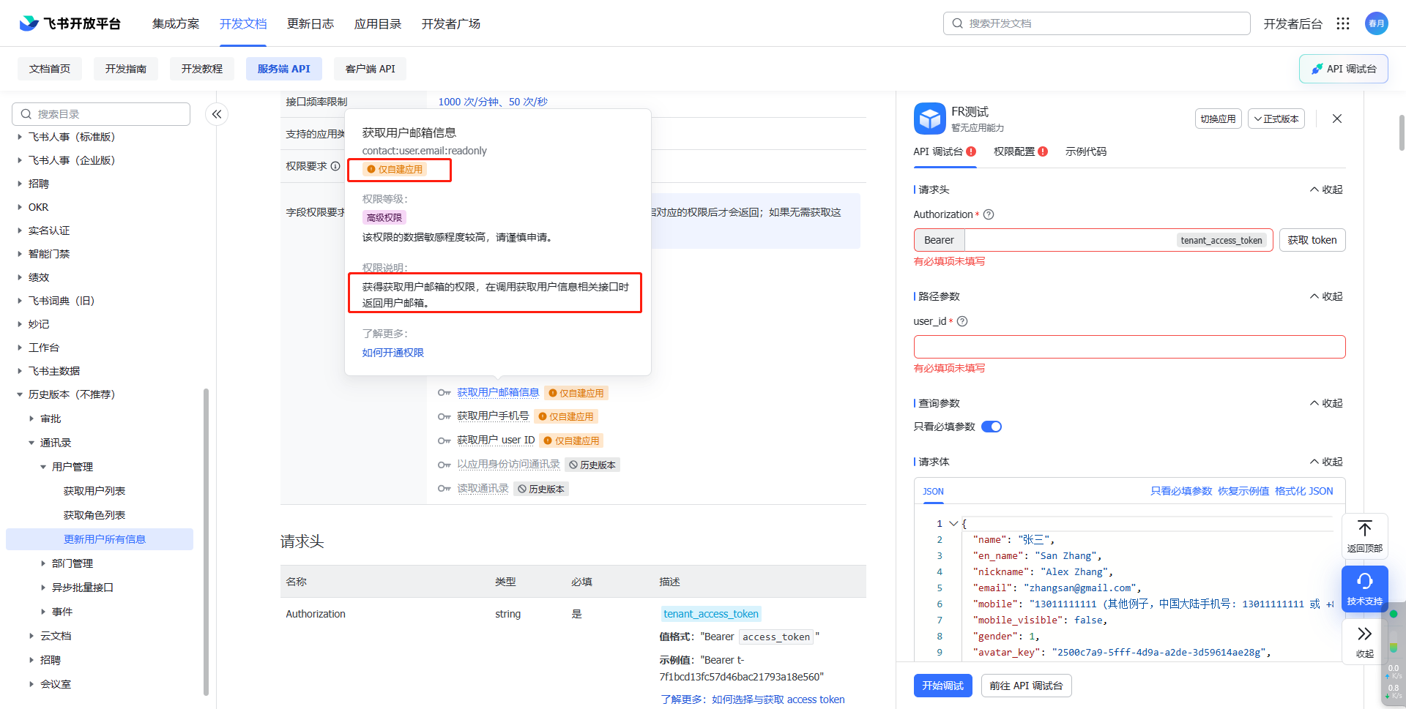Click the tenant_access_token link in table
Image resolution: width=1406 pixels, height=709 pixels.
click(x=711, y=614)
